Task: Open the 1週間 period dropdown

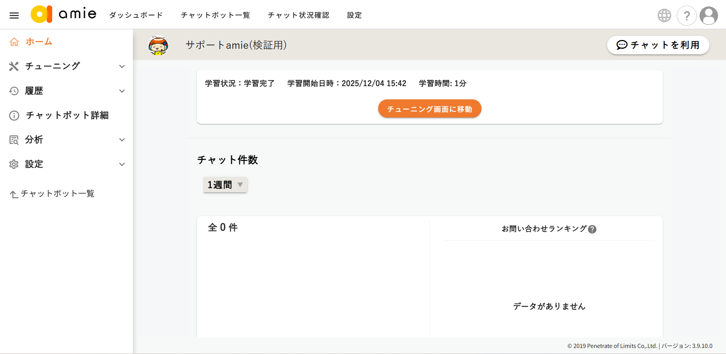Action: pos(225,185)
